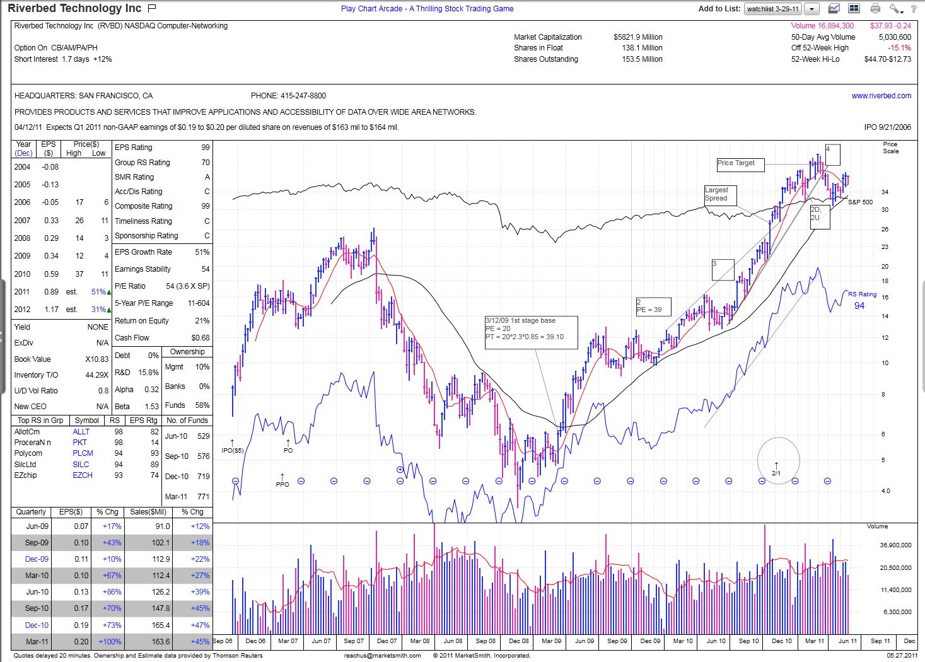
Task: Click the Volume 16,894,300 readout
Action: coord(822,26)
